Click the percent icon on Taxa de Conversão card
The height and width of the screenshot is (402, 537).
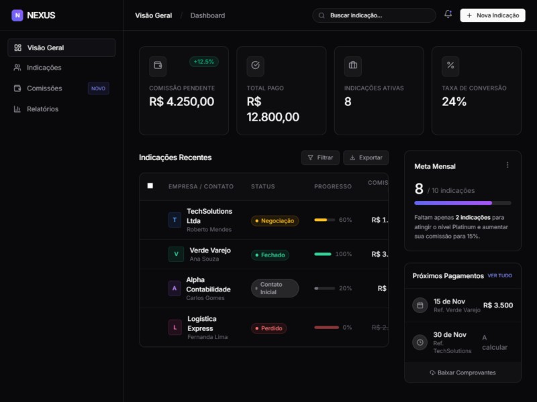click(450, 66)
